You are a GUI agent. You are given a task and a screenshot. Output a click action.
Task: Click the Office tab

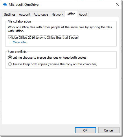71,14
